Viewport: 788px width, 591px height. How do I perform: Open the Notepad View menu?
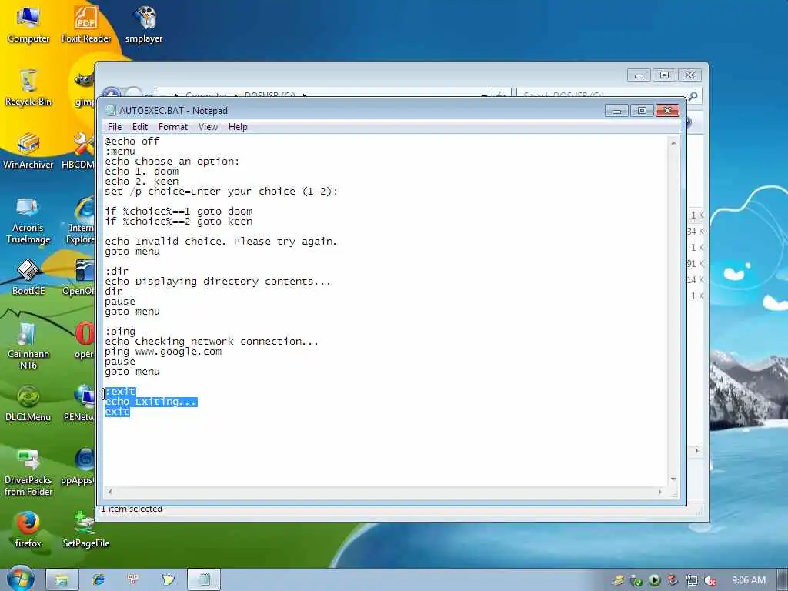coord(208,127)
